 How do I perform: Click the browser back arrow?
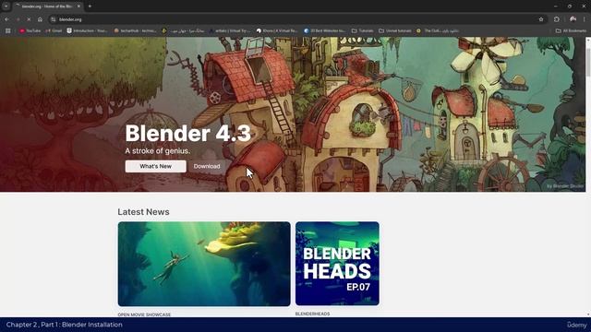[x=6, y=19]
